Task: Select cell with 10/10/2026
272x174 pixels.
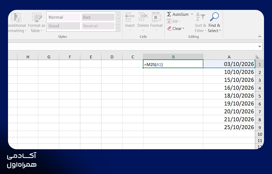Action: tap(229, 72)
